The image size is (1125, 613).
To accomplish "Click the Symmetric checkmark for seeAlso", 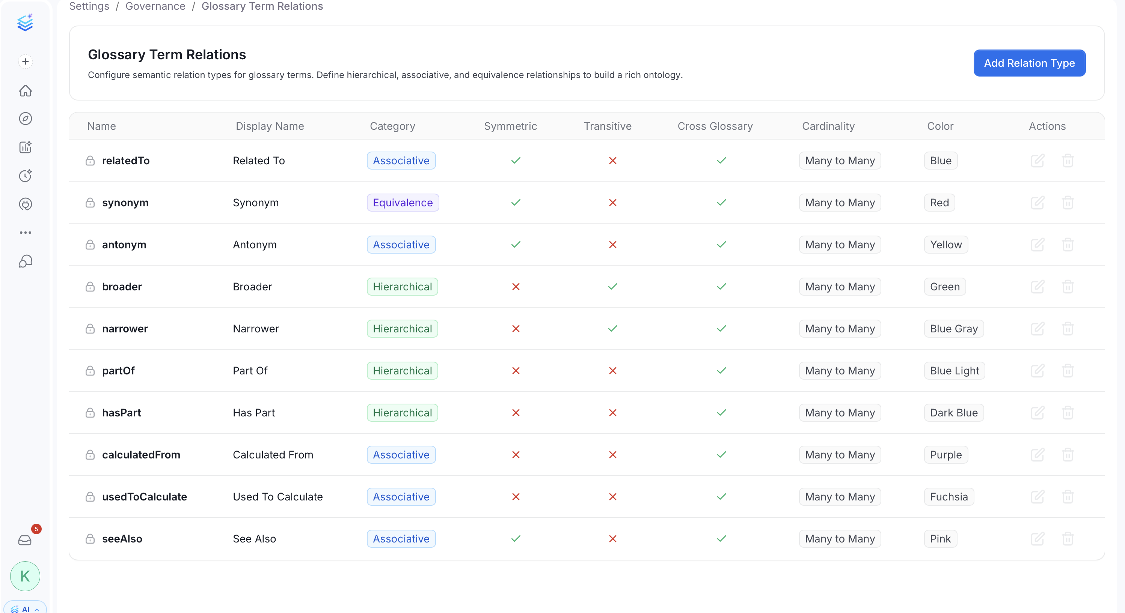I will 516,538.
